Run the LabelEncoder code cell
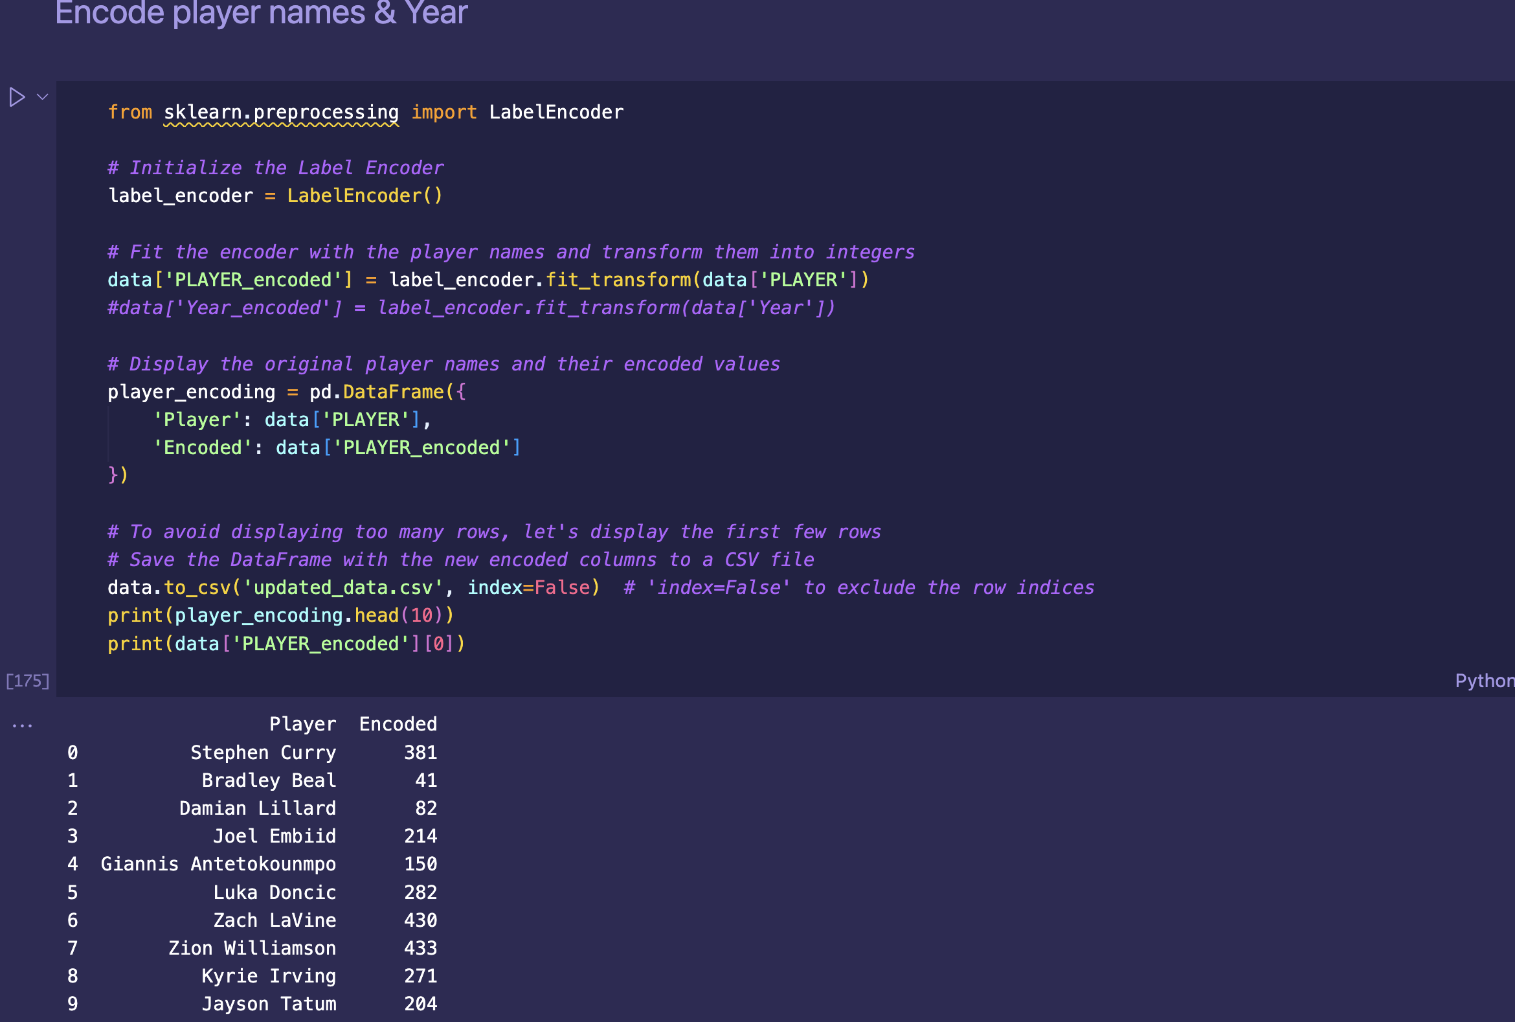1515x1022 pixels. point(17,97)
